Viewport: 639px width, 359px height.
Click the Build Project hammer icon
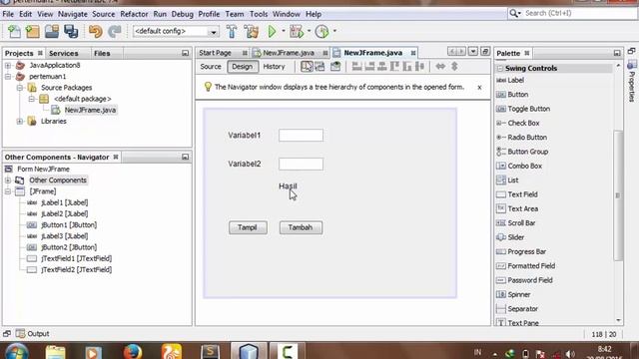coord(232,31)
